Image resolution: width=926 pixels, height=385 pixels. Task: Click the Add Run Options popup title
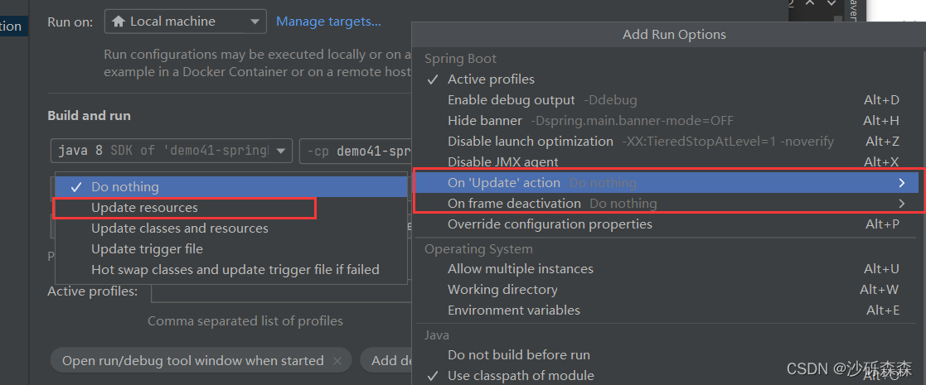coord(674,35)
